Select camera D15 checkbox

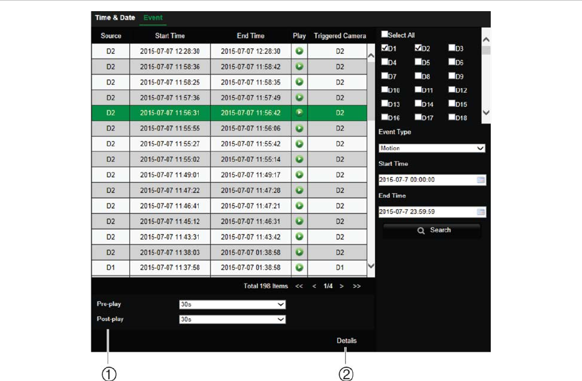(452, 104)
